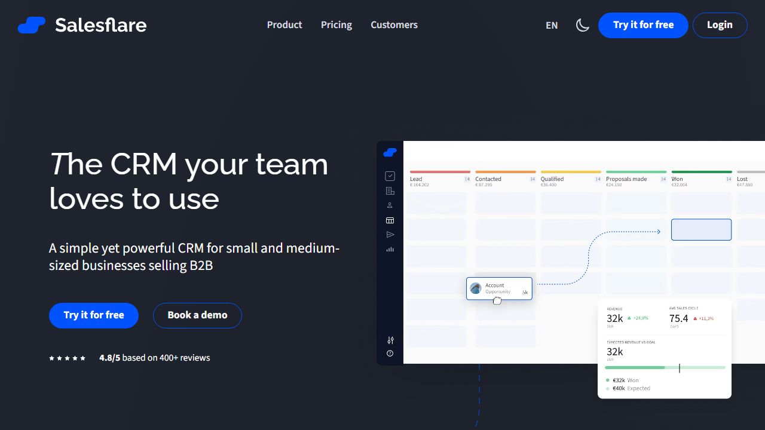Open the Customers page

pyautogui.click(x=394, y=24)
